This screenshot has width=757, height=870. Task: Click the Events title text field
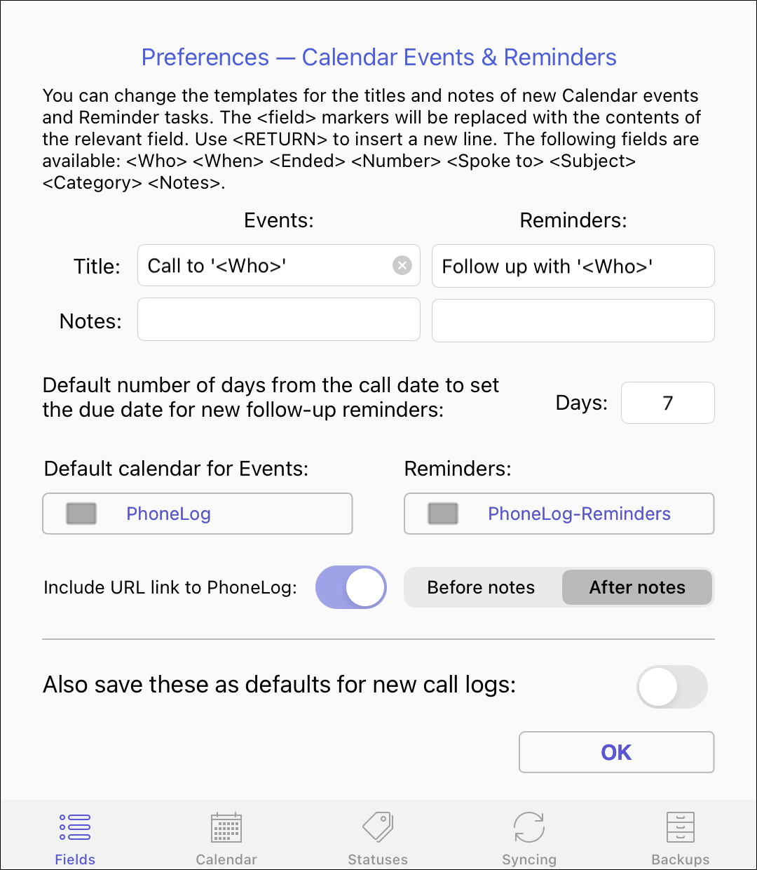click(x=266, y=265)
